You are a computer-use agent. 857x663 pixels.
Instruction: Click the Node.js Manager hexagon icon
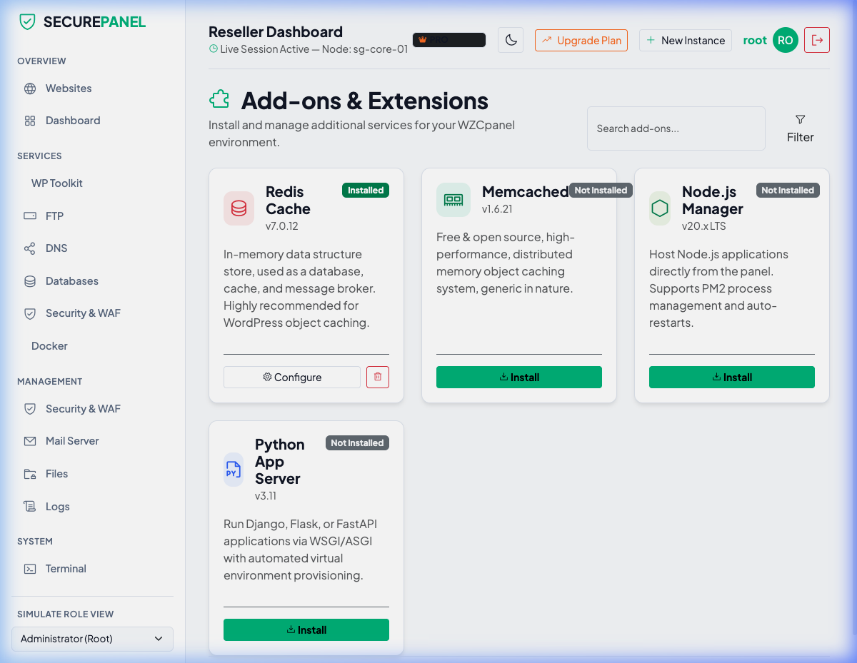click(660, 208)
